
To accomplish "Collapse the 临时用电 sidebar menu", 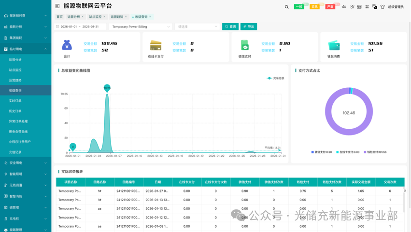I will point(26,49).
